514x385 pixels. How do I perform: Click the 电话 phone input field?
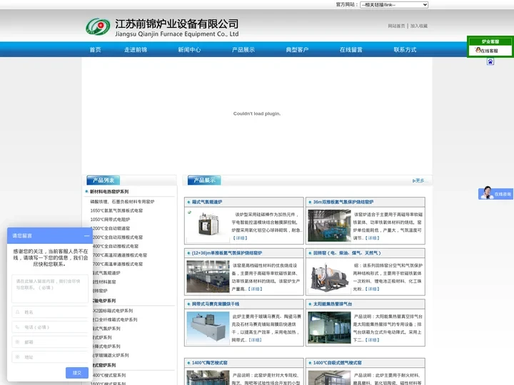(x=50, y=327)
